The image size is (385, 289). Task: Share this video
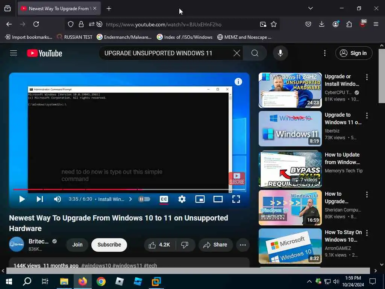(x=215, y=245)
